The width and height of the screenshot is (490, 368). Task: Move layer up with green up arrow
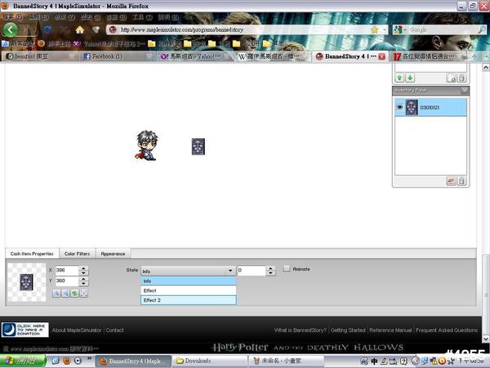399,78
